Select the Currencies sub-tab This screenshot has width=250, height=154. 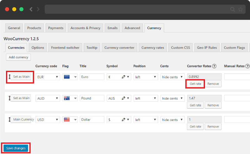[16, 47]
